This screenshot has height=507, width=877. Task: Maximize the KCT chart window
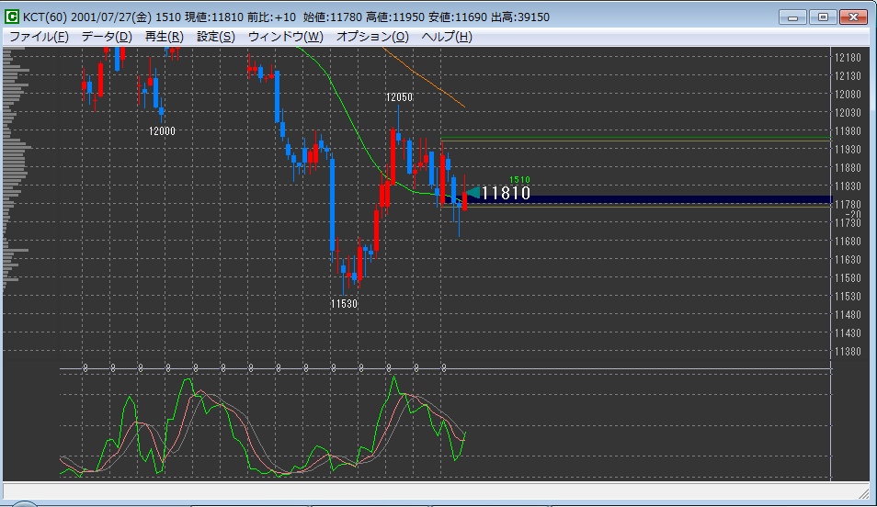pos(823,17)
